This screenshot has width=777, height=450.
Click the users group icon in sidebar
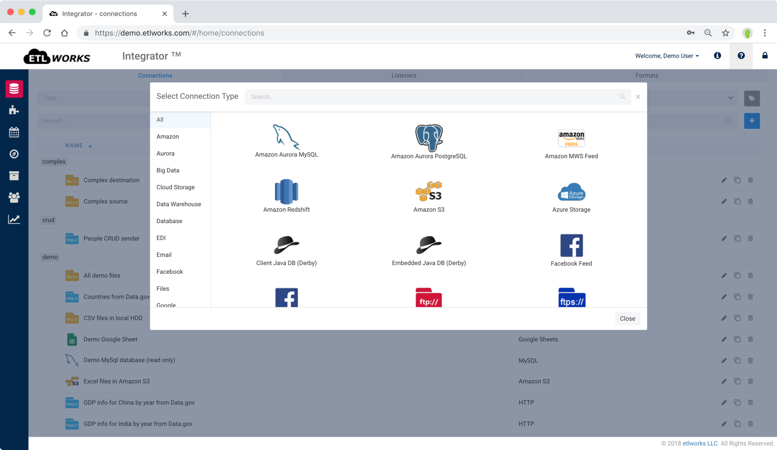(14, 197)
